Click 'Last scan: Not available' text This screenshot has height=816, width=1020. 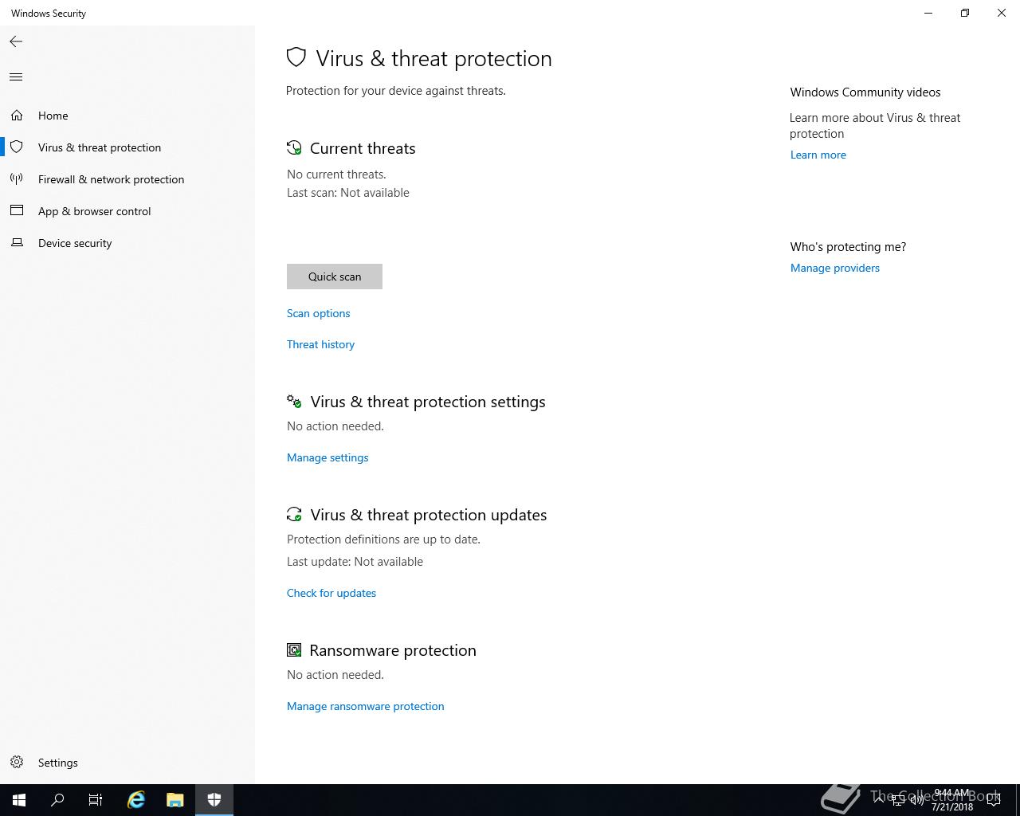(x=348, y=193)
